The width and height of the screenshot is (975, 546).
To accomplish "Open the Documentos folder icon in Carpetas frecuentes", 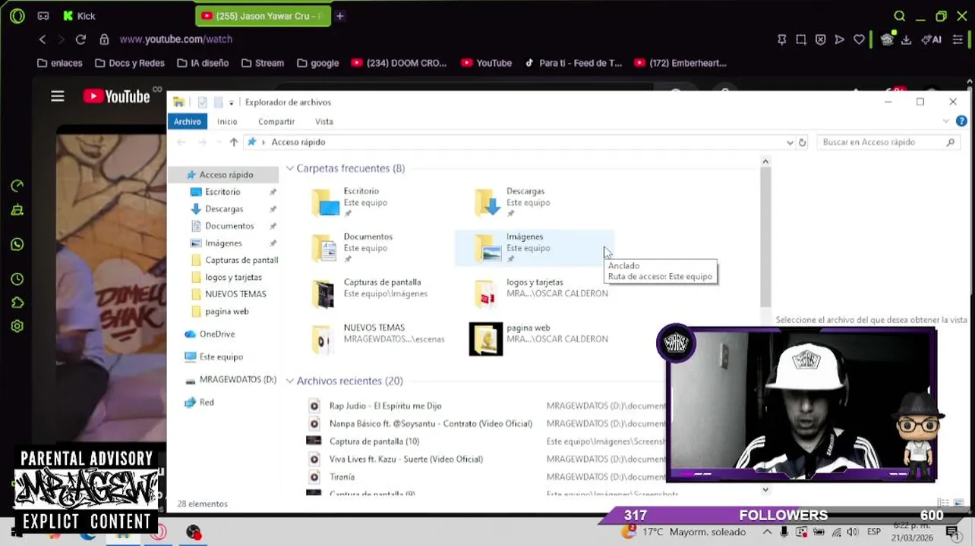I will [x=326, y=248].
